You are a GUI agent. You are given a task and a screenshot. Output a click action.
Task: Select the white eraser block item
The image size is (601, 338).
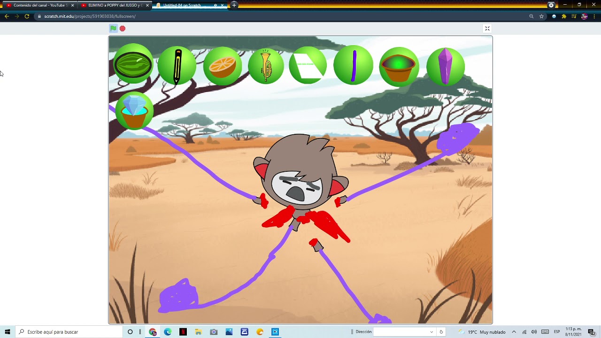tap(308, 65)
